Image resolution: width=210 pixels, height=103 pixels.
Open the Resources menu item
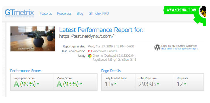64,14
